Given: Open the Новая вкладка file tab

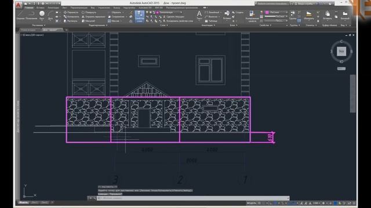Looking at the screenshot, I should point(28,30).
